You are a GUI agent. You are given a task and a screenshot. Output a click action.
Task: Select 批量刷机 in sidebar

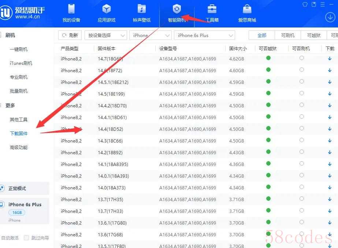[19, 91]
